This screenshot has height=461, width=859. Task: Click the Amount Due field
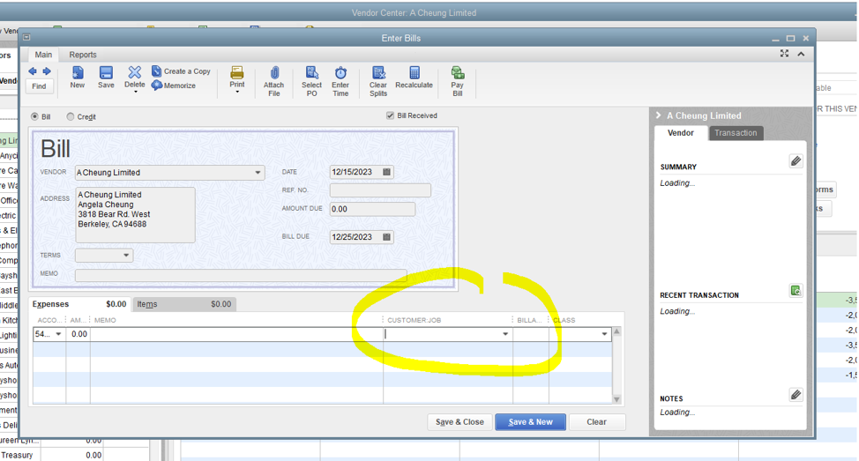pyautogui.click(x=372, y=209)
